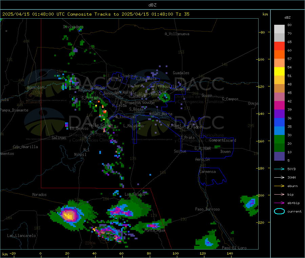This screenshot has width=305, height=258.
Task: Click the dBZ title at top
Action: [152, 5]
